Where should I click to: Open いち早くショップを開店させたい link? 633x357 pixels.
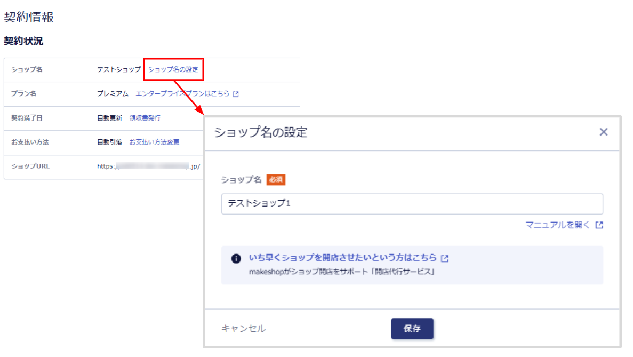click(x=342, y=258)
